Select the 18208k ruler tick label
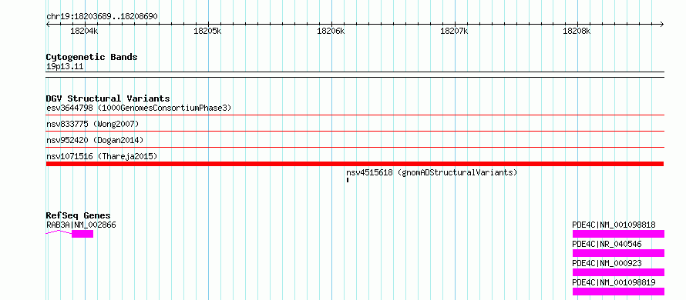Viewport: 686px width, 300px height. (577, 31)
